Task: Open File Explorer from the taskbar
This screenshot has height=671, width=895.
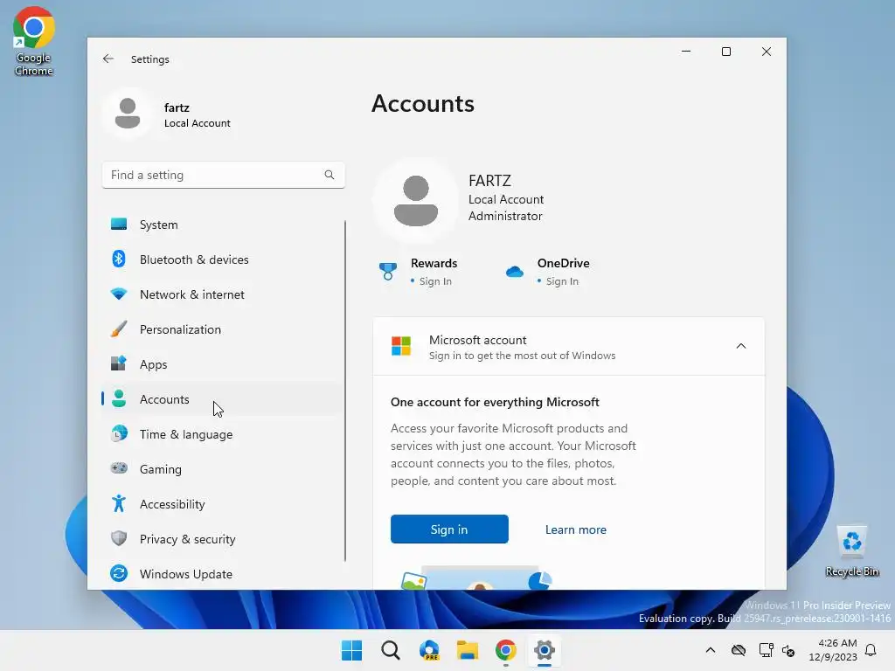Action: (468, 650)
